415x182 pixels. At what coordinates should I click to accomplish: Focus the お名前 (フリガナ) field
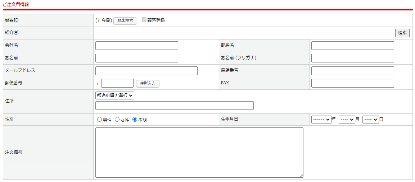tap(352, 58)
